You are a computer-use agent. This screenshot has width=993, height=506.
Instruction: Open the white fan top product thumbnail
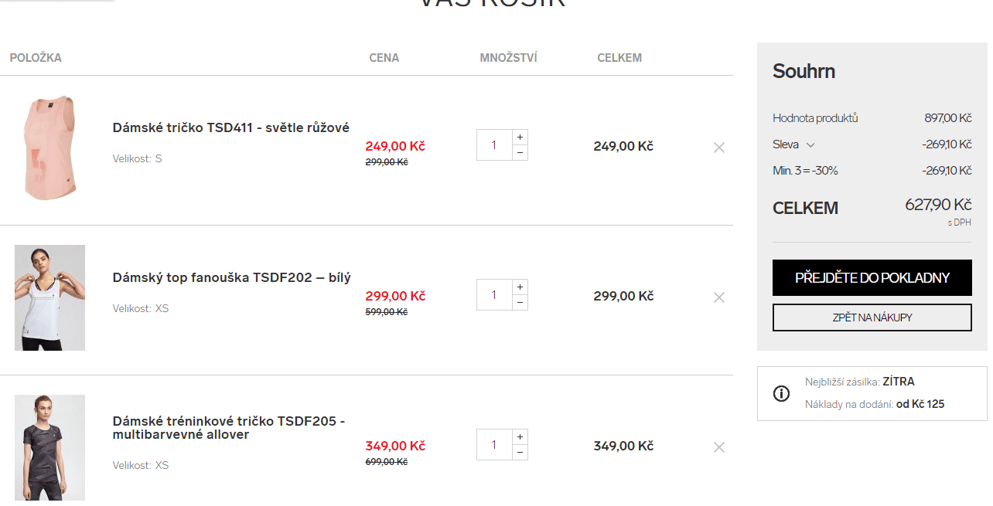click(49, 297)
